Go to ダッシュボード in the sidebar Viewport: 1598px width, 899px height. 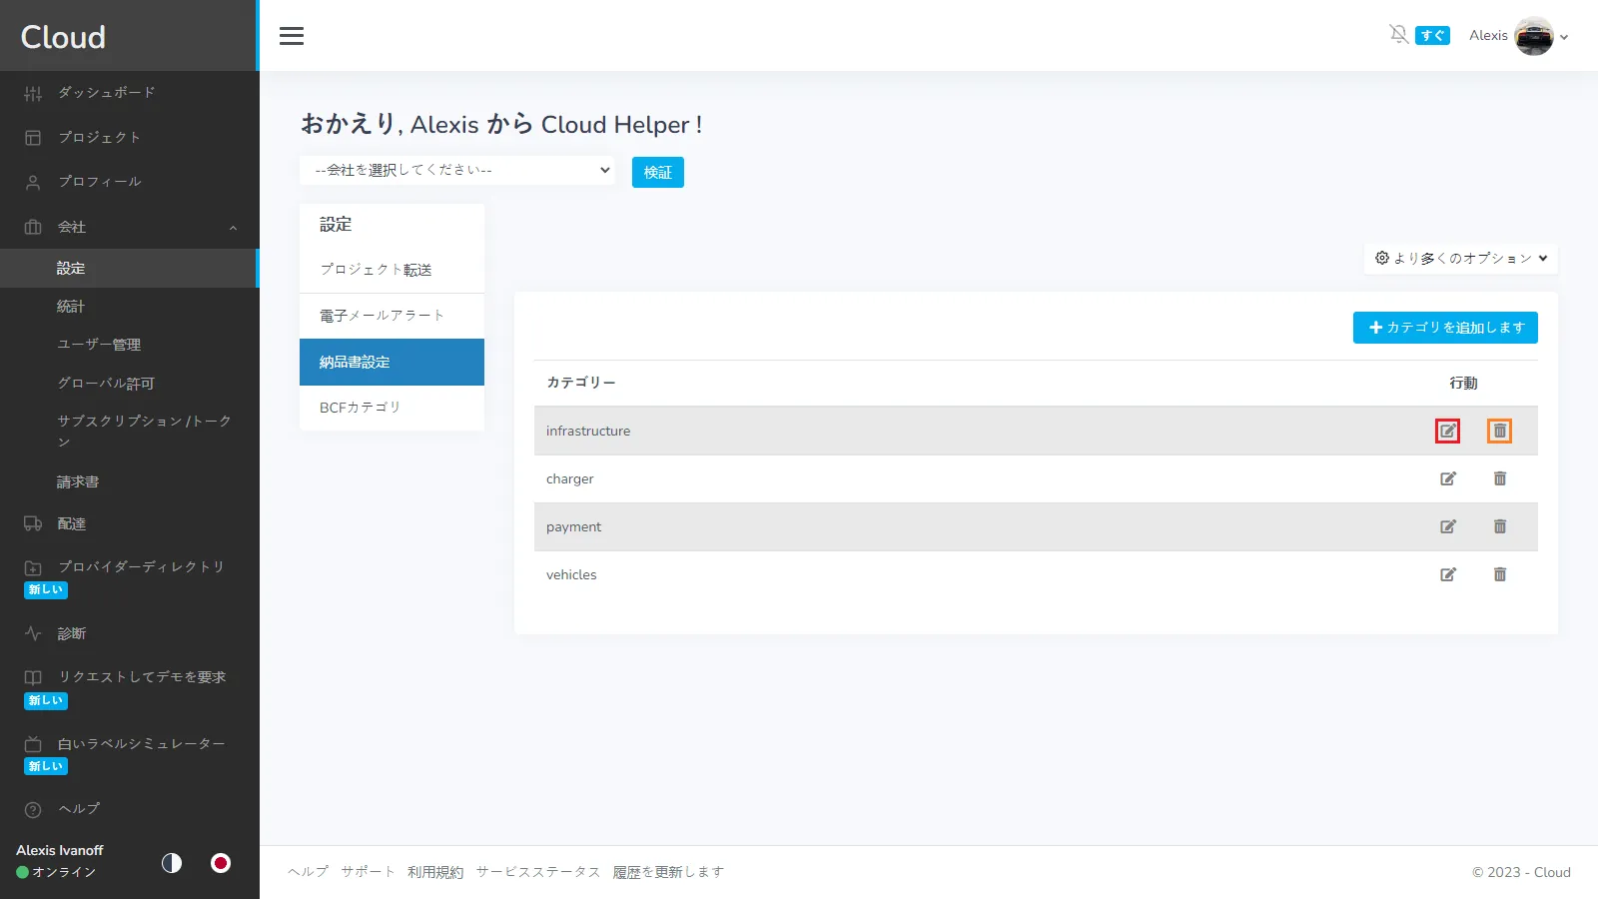click(107, 93)
